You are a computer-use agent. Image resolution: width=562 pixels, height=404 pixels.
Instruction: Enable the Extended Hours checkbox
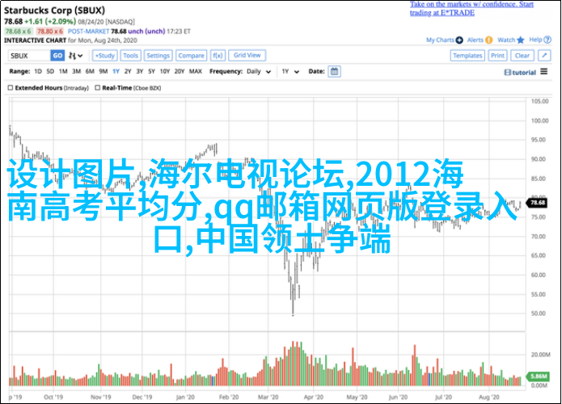pyautogui.click(x=11, y=88)
